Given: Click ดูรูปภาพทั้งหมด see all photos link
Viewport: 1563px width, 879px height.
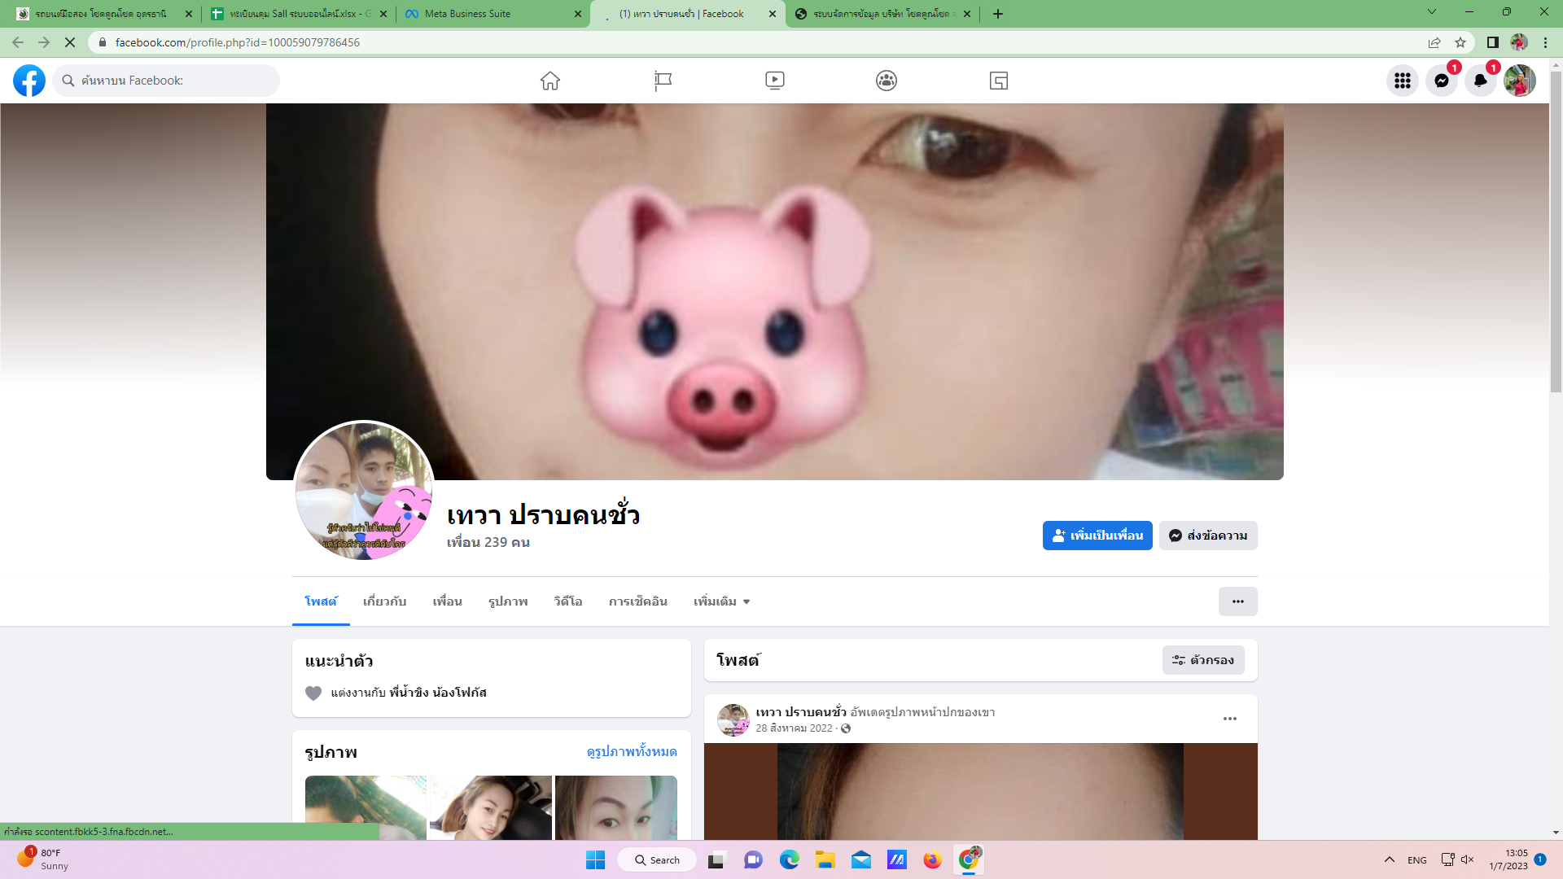Looking at the screenshot, I should pyautogui.click(x=632, y=751).
